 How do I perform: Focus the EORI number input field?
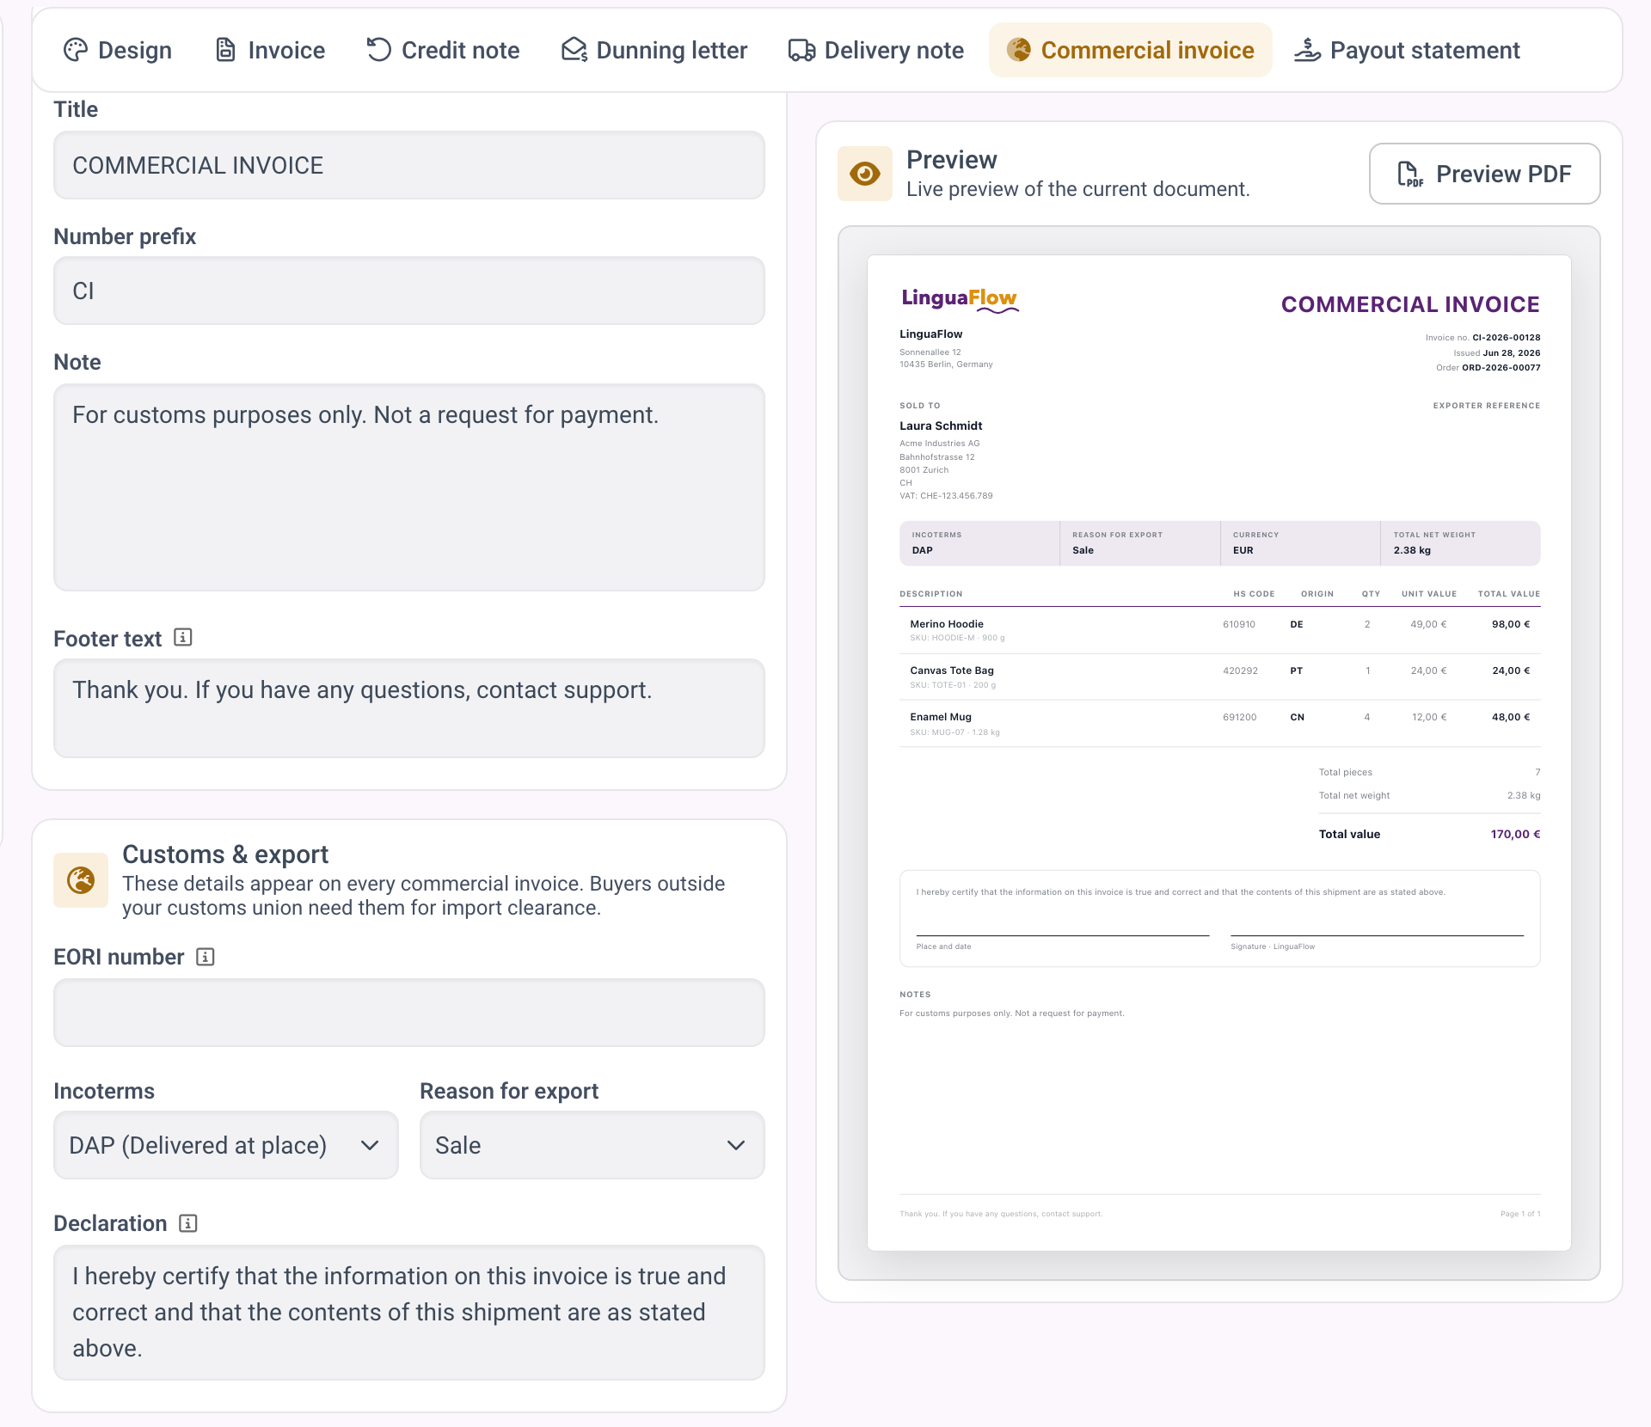(409, 1013)
